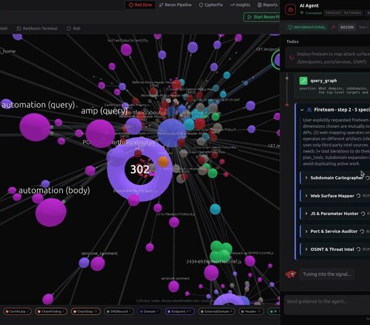Click the AI Agent robot icon
This screenshot has height=325, width=370.
(x=290, y=9)
